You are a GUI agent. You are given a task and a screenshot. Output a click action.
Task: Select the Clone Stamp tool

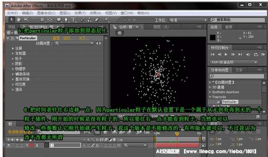[90, 20]
